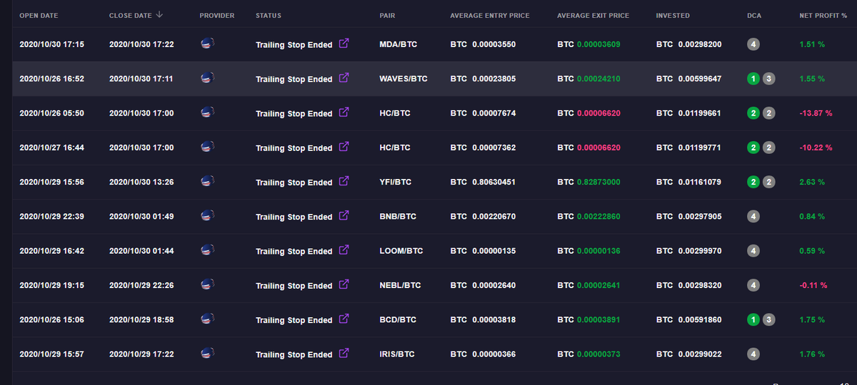
Task: Click gray DCA badge 4 in NEBL/BTC row
Action: coord(753,285)
